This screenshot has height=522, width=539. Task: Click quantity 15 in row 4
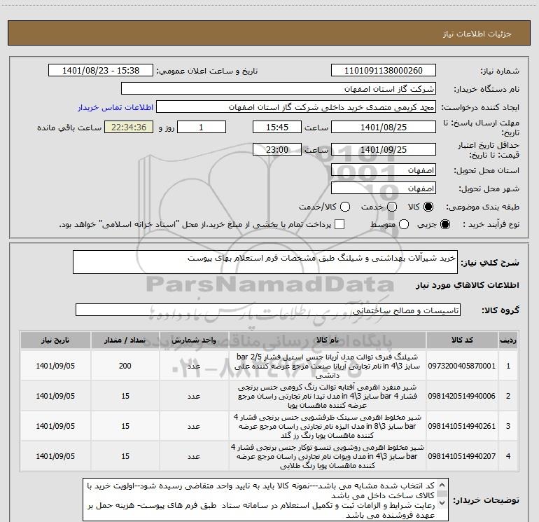(125, 456)
